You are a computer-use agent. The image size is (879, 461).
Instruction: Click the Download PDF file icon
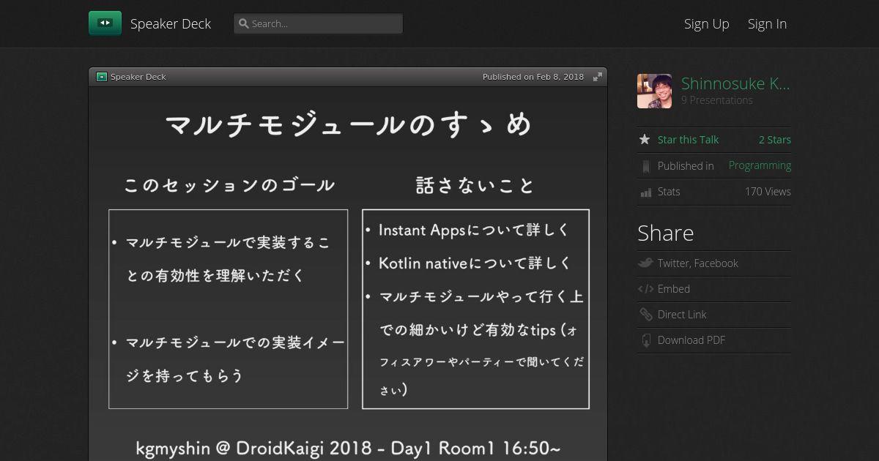(x=645, y=340)
